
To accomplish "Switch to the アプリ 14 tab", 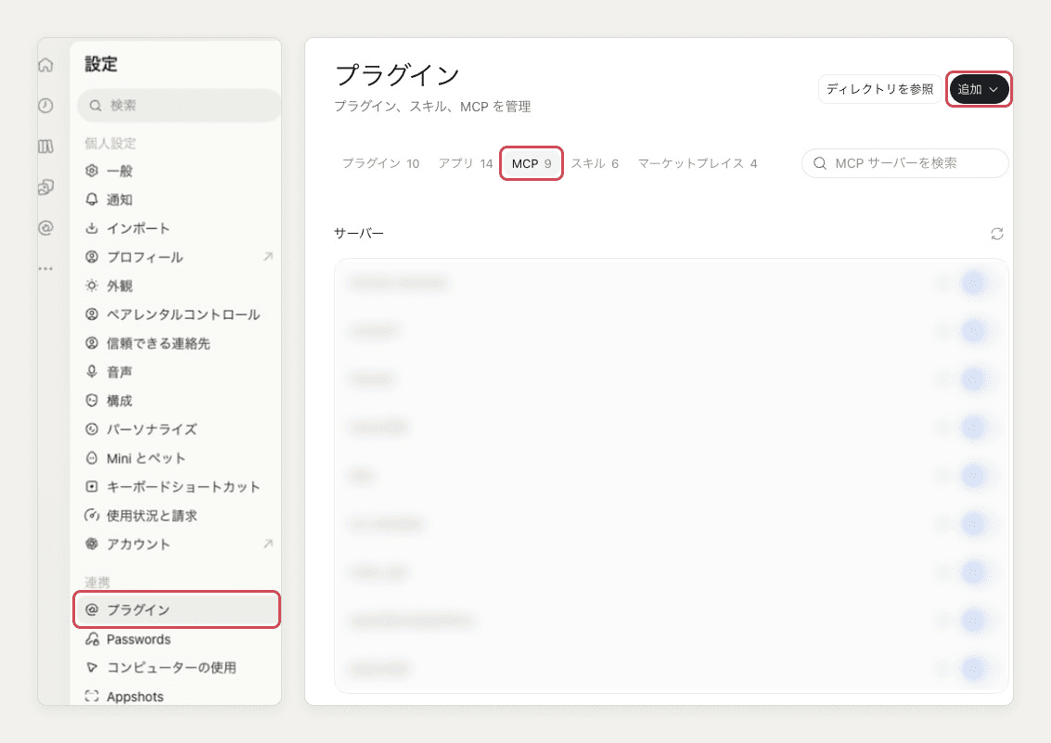I will [465, 163].
